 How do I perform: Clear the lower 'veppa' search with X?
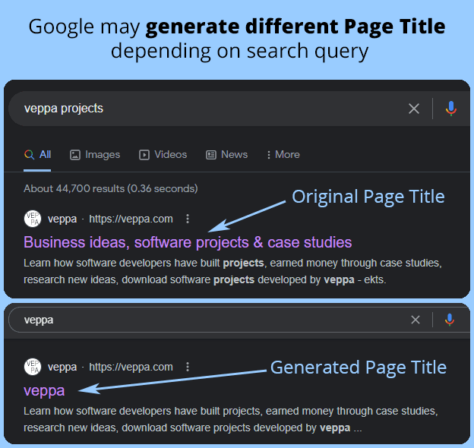[x=416, y=320]
